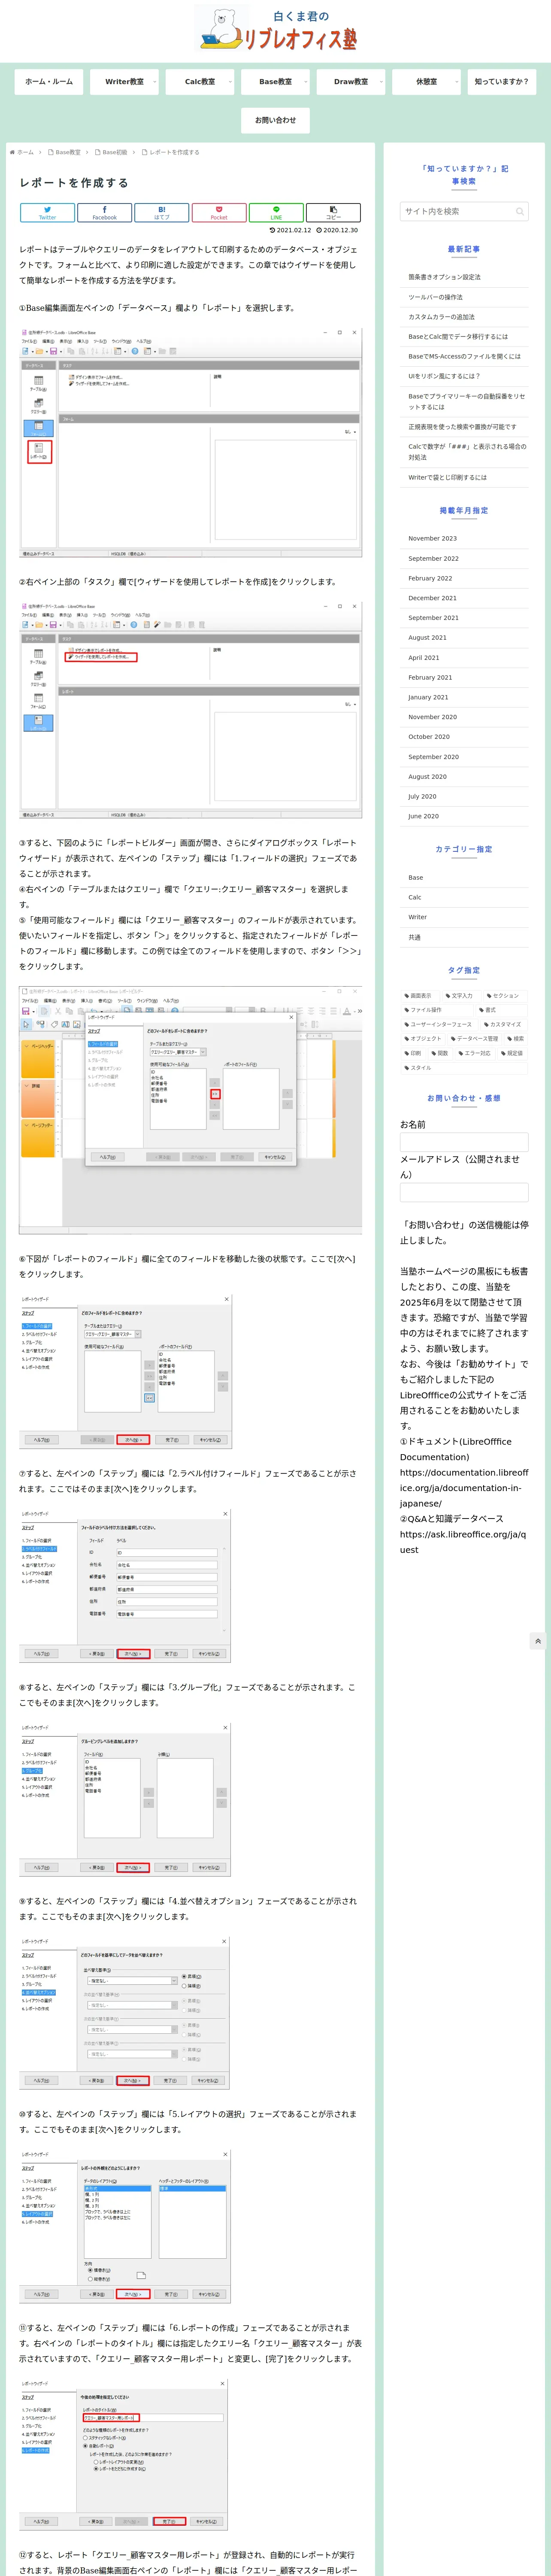Share the article on Twitter

(47, 213)
